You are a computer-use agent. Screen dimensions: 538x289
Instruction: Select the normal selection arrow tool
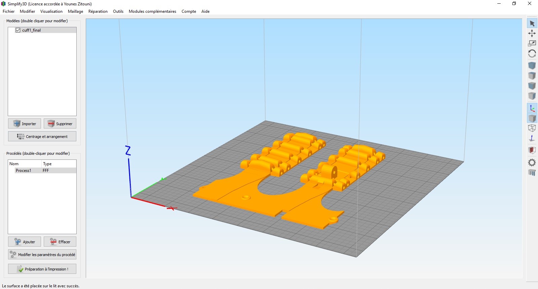[x=532, y=23]
